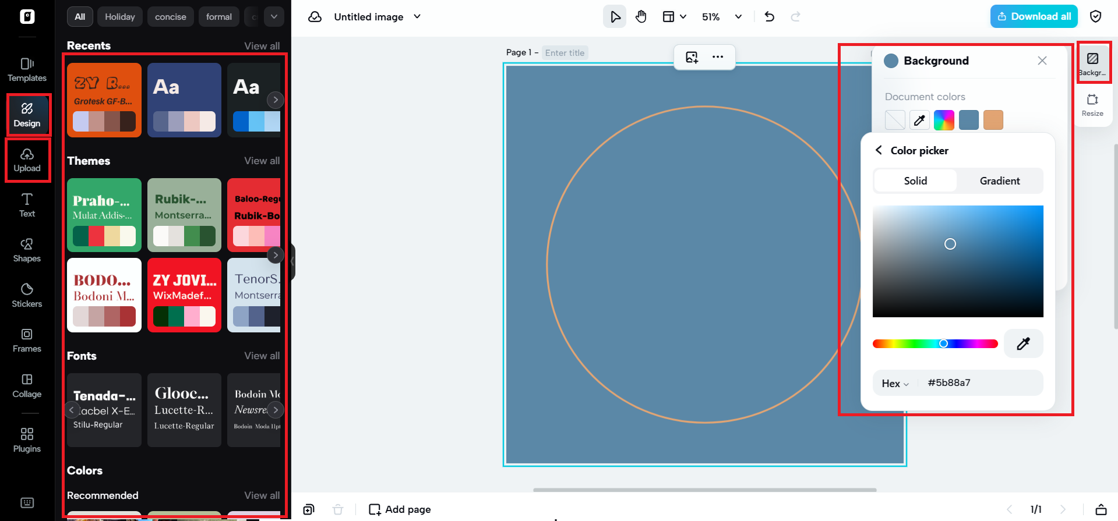This screenshot has width=1118, height=521.
Task: Show previous Fonts with left arrow
Action: [x=72, y=410]
